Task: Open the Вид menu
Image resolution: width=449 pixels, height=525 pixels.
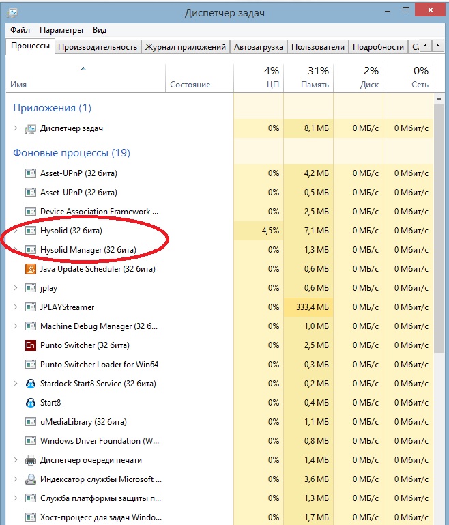Action: pyautogui.click(x=100, y=30)
